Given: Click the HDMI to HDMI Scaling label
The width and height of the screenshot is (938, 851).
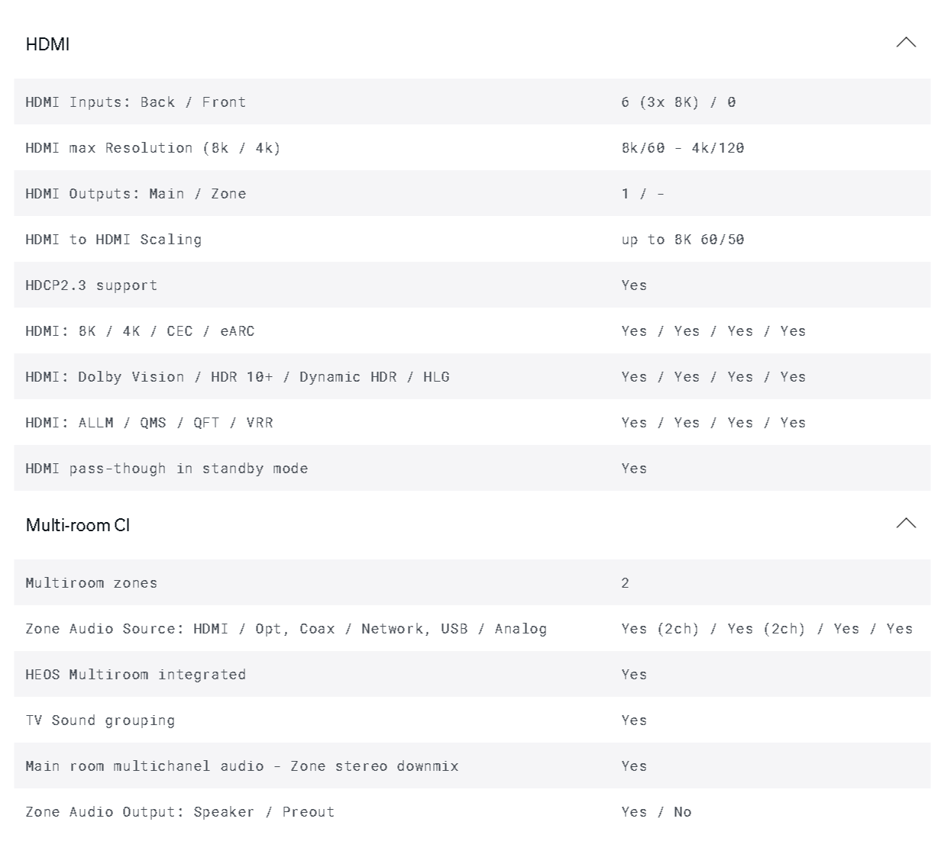Looking at the screenshot, I should (x=114, y=240).
